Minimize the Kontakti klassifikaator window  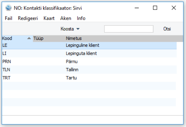click(137, 8)
